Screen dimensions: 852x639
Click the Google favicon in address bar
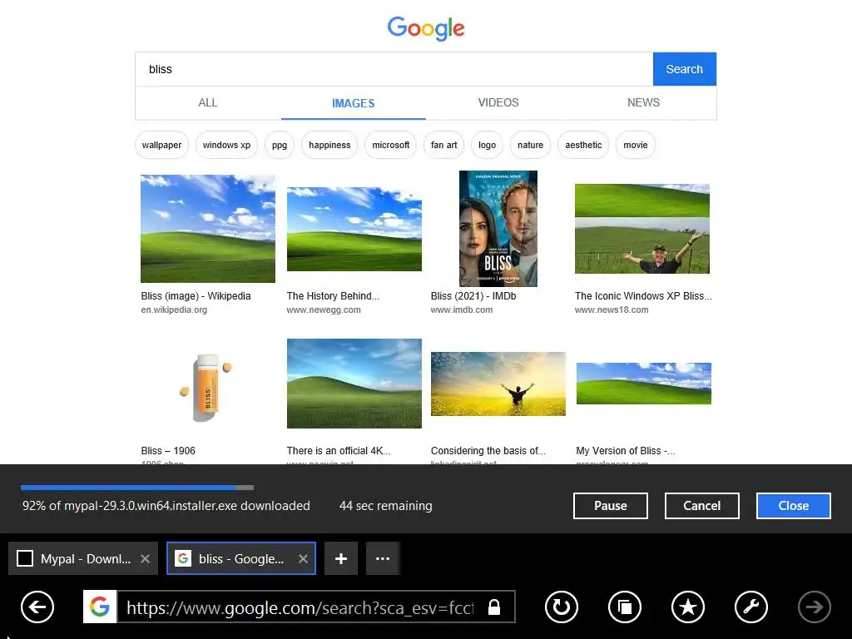[100, 607]
